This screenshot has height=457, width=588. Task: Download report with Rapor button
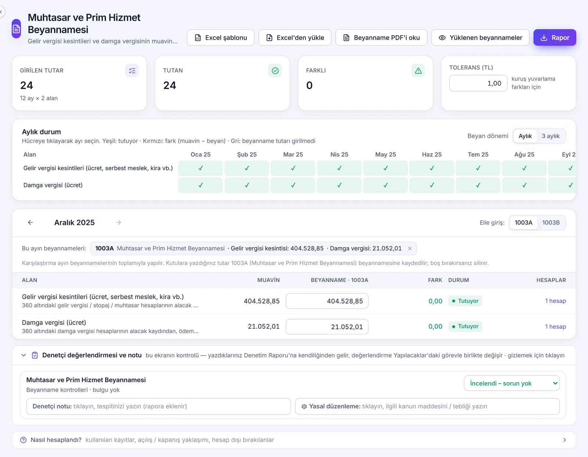[555, 37]
